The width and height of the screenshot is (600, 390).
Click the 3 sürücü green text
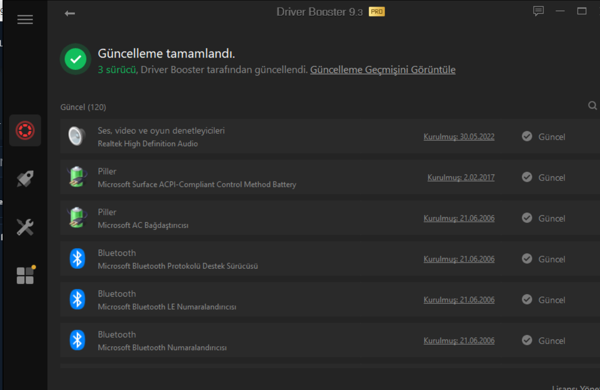coord(117,69)
